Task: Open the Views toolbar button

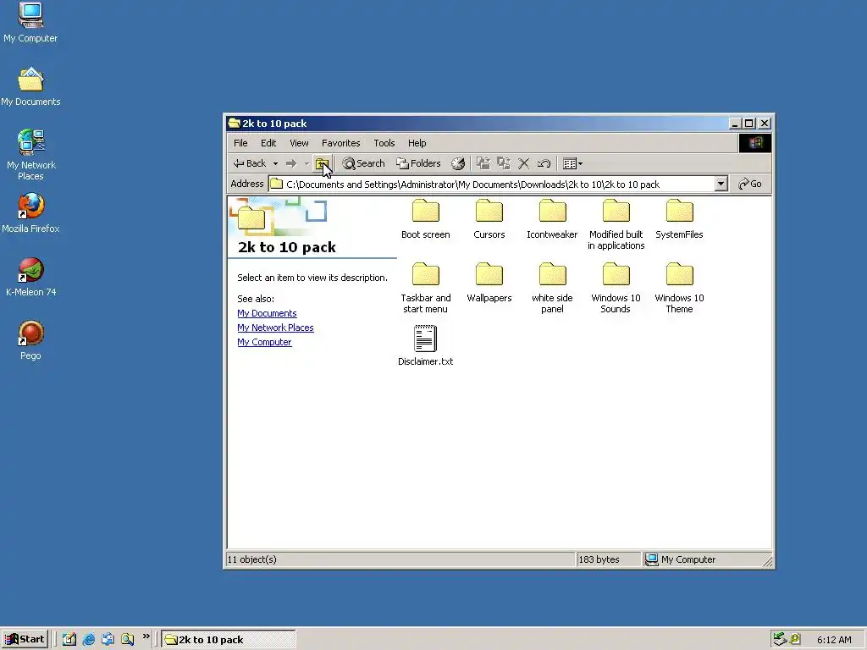Action: 572,163
